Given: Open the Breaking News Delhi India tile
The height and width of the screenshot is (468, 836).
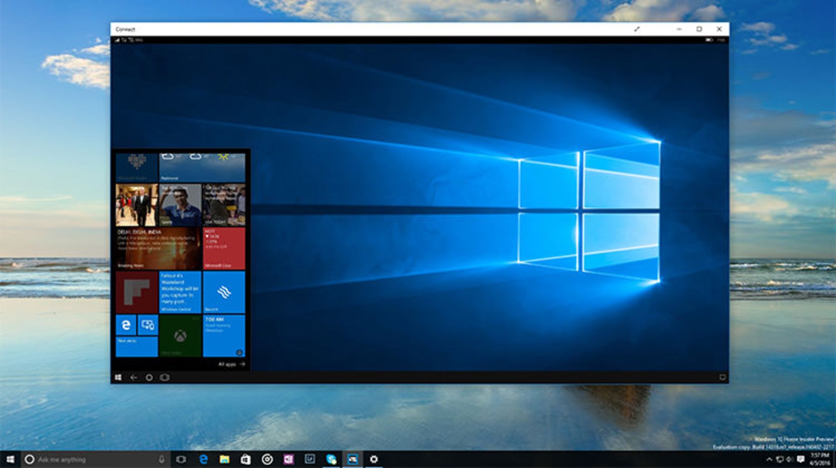Looking at the screenshot, I should [x=158, y=249].
